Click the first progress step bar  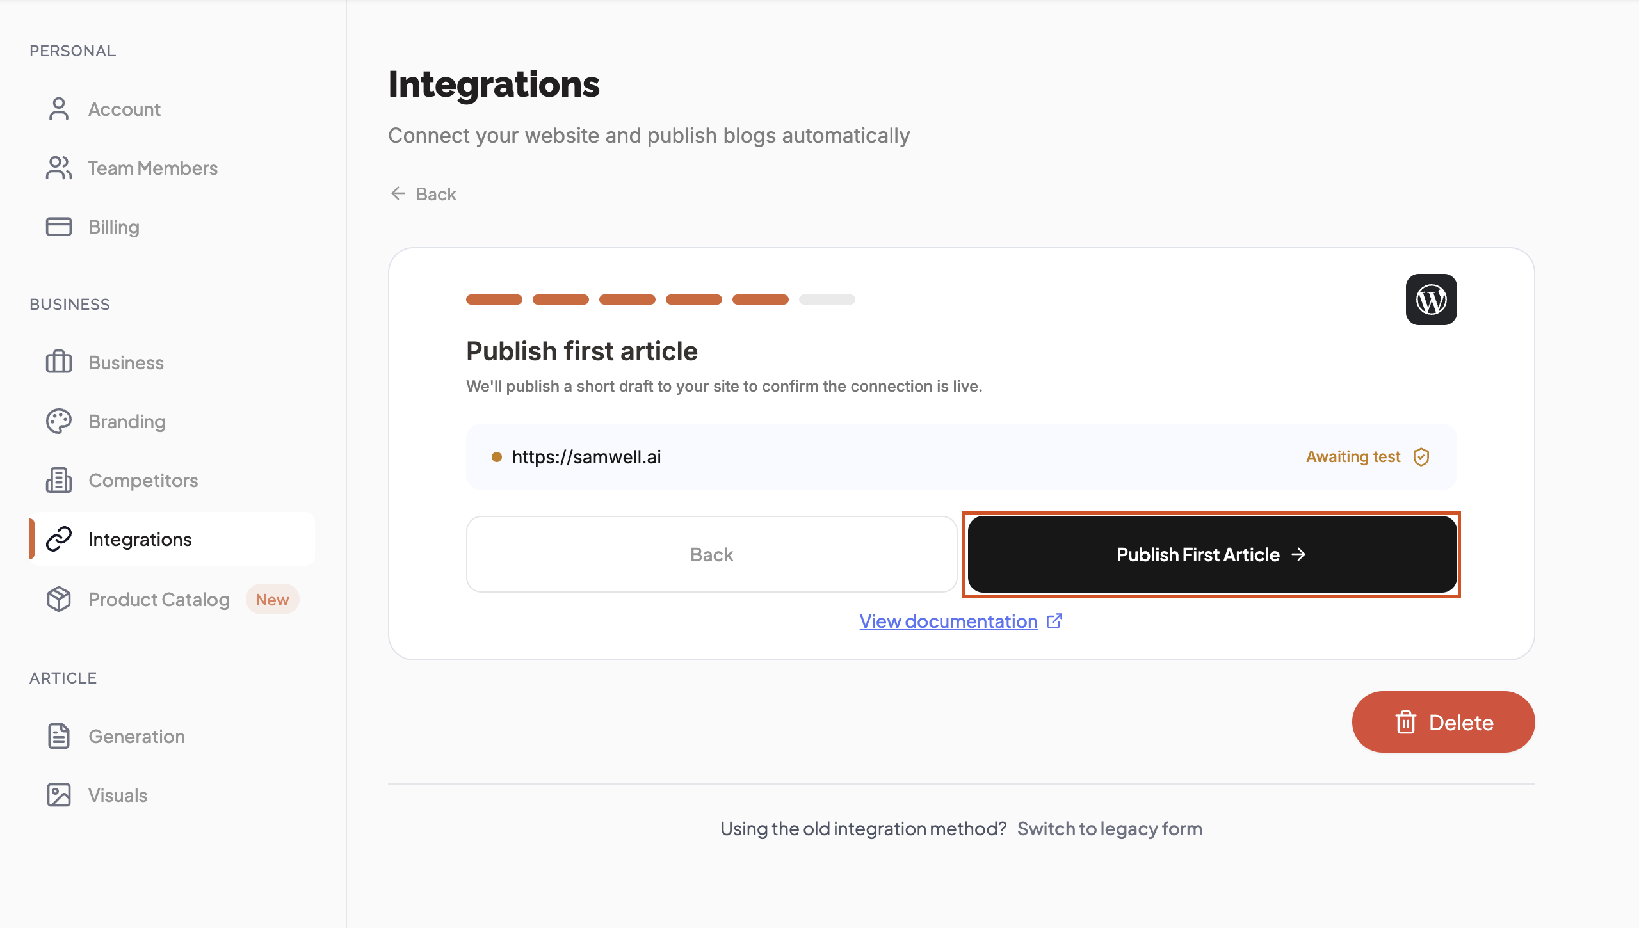[494, 300]
